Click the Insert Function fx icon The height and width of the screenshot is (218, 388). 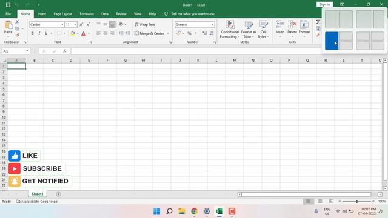65,51
